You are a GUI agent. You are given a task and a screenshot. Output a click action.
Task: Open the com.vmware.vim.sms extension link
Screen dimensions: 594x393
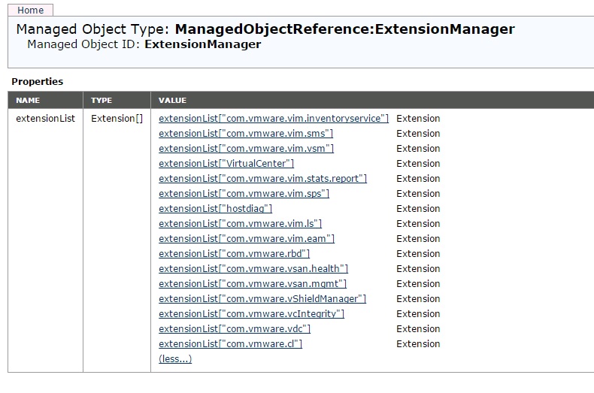[x=246, y=134]
